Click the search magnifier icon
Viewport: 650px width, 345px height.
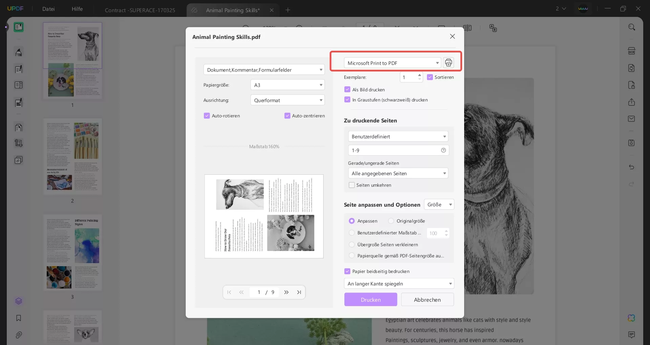coord(632,27)
